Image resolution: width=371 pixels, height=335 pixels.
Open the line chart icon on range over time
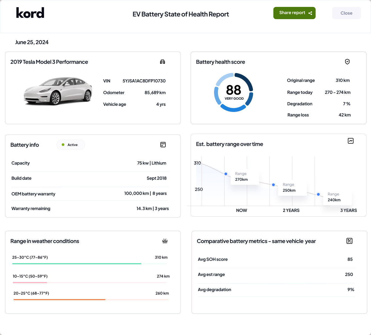pyautogui.click(x=351, y=141)
